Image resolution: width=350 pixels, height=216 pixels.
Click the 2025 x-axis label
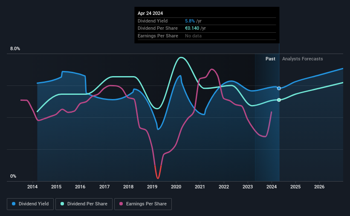point(295,187)
